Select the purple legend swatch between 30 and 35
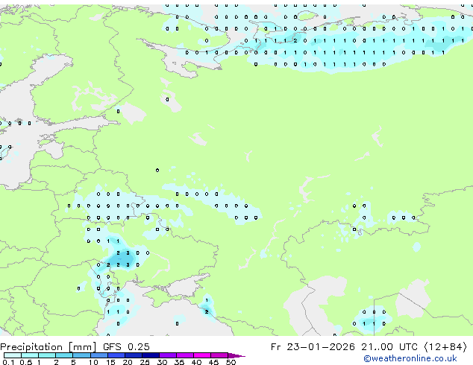This screenshot has height=365, width=473. (x=168, y=355)
